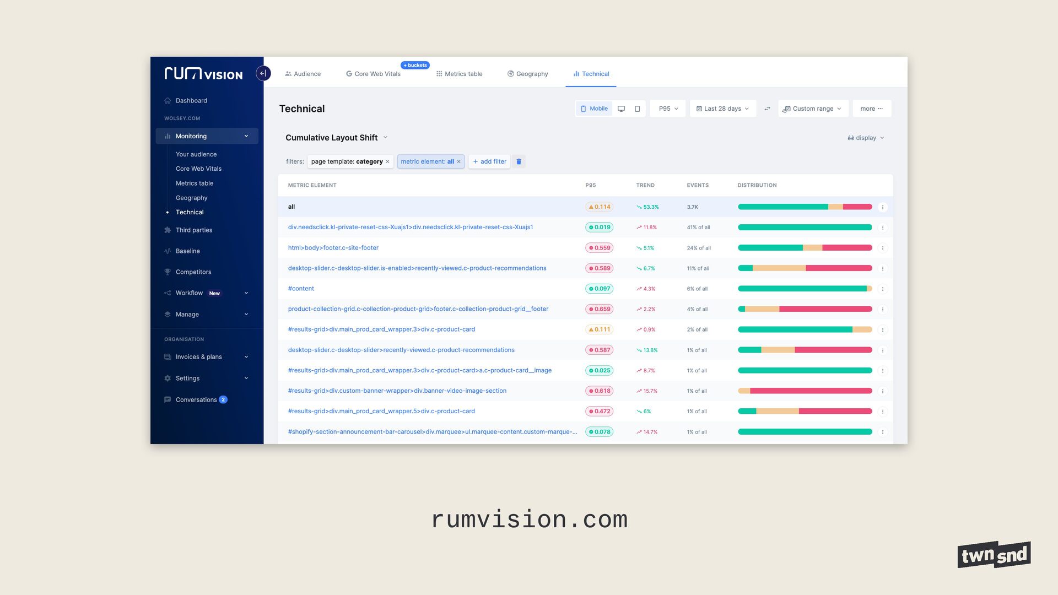This screenshot has width=1058, height=595.
Task: Open Third parties in the sidebar
Action: tap(193, 230)
